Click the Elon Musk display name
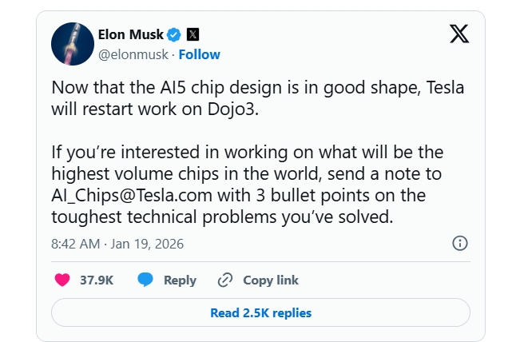 pos(131,34)
